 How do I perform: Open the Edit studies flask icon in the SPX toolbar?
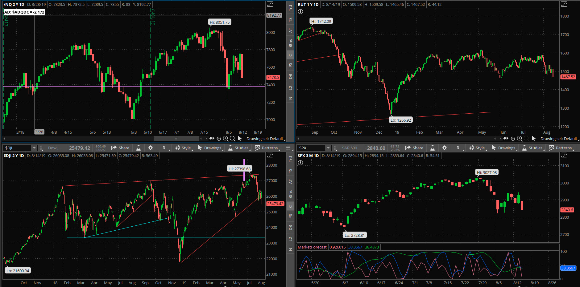[x=433, y=148]
